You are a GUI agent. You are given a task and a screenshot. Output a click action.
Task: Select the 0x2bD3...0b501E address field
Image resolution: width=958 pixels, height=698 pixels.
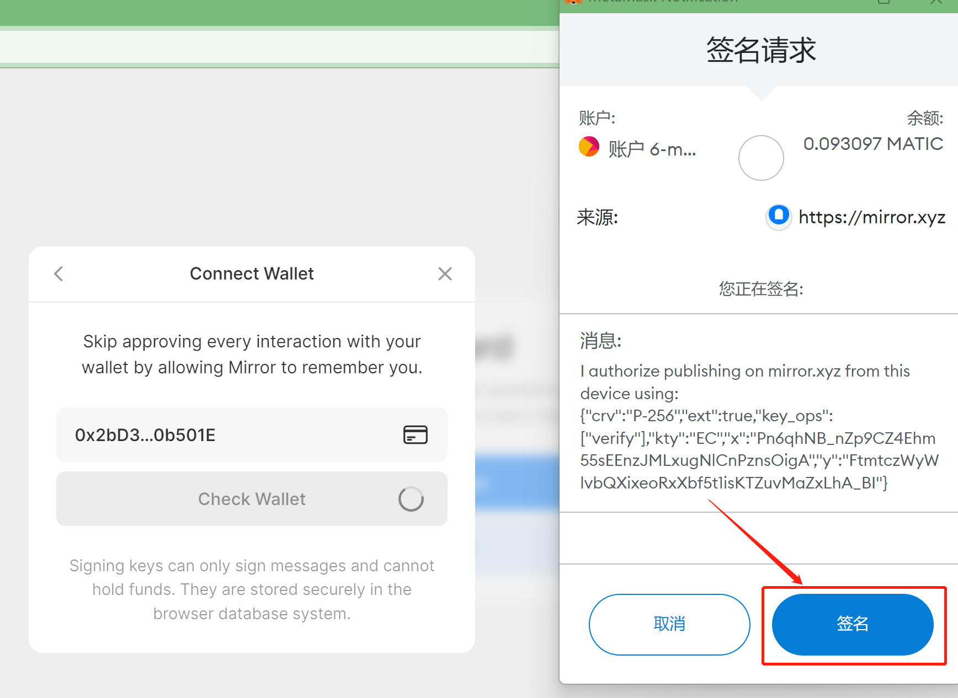252,435
